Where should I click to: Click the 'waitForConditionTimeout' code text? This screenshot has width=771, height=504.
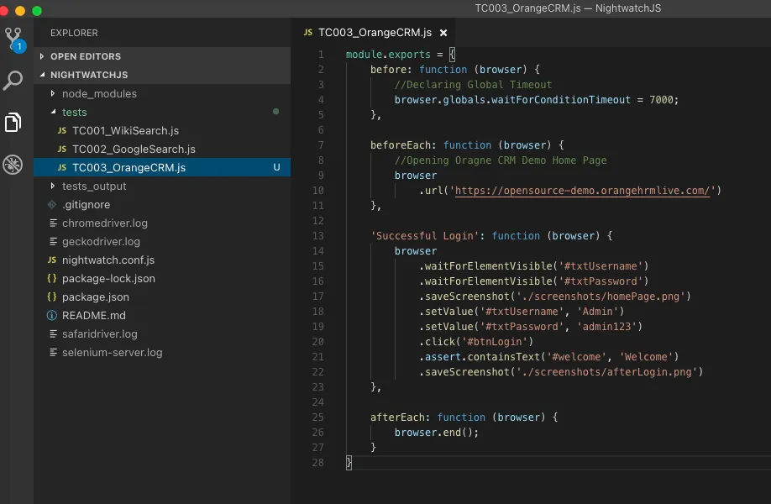[x=560, y=100]
